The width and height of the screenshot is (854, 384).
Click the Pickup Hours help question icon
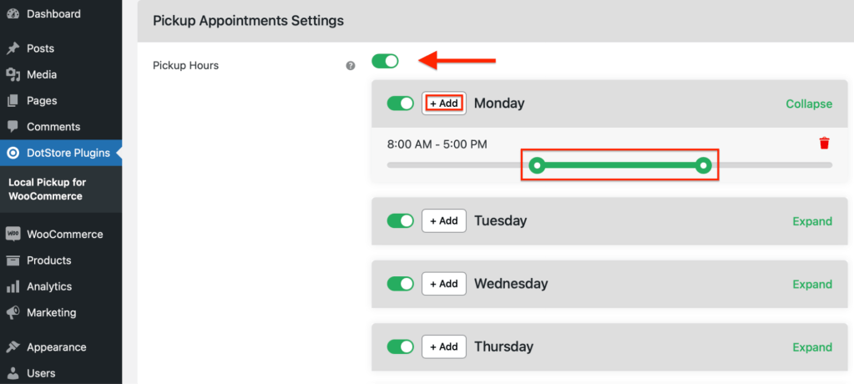tap(351, 65)
